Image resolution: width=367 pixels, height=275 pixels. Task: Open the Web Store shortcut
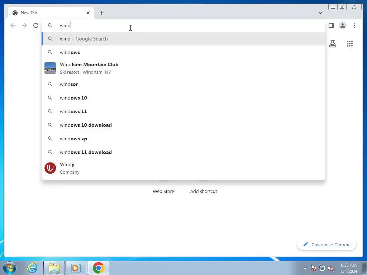coord(163,191)
